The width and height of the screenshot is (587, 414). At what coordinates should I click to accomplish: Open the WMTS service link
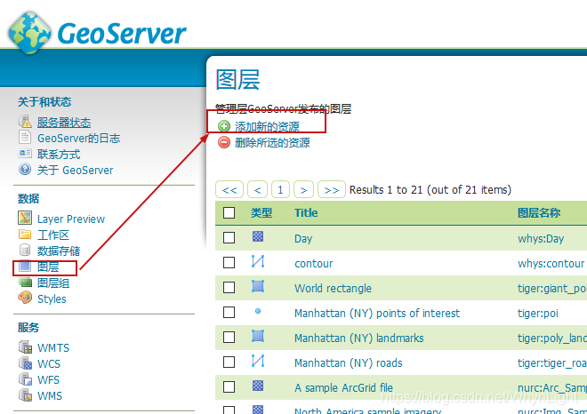point(53,347)
